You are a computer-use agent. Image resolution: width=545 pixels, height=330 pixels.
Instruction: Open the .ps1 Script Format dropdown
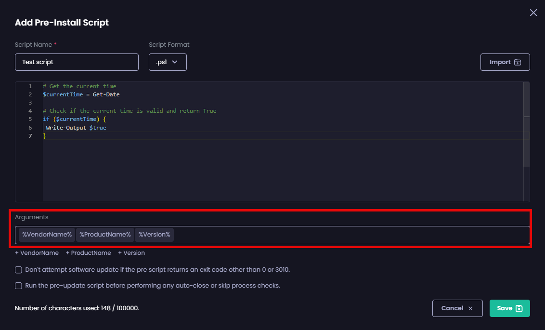click(x=168, y=62)
